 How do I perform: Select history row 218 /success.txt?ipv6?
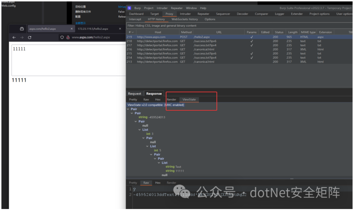pyautogui.click(x=239, y=41)
